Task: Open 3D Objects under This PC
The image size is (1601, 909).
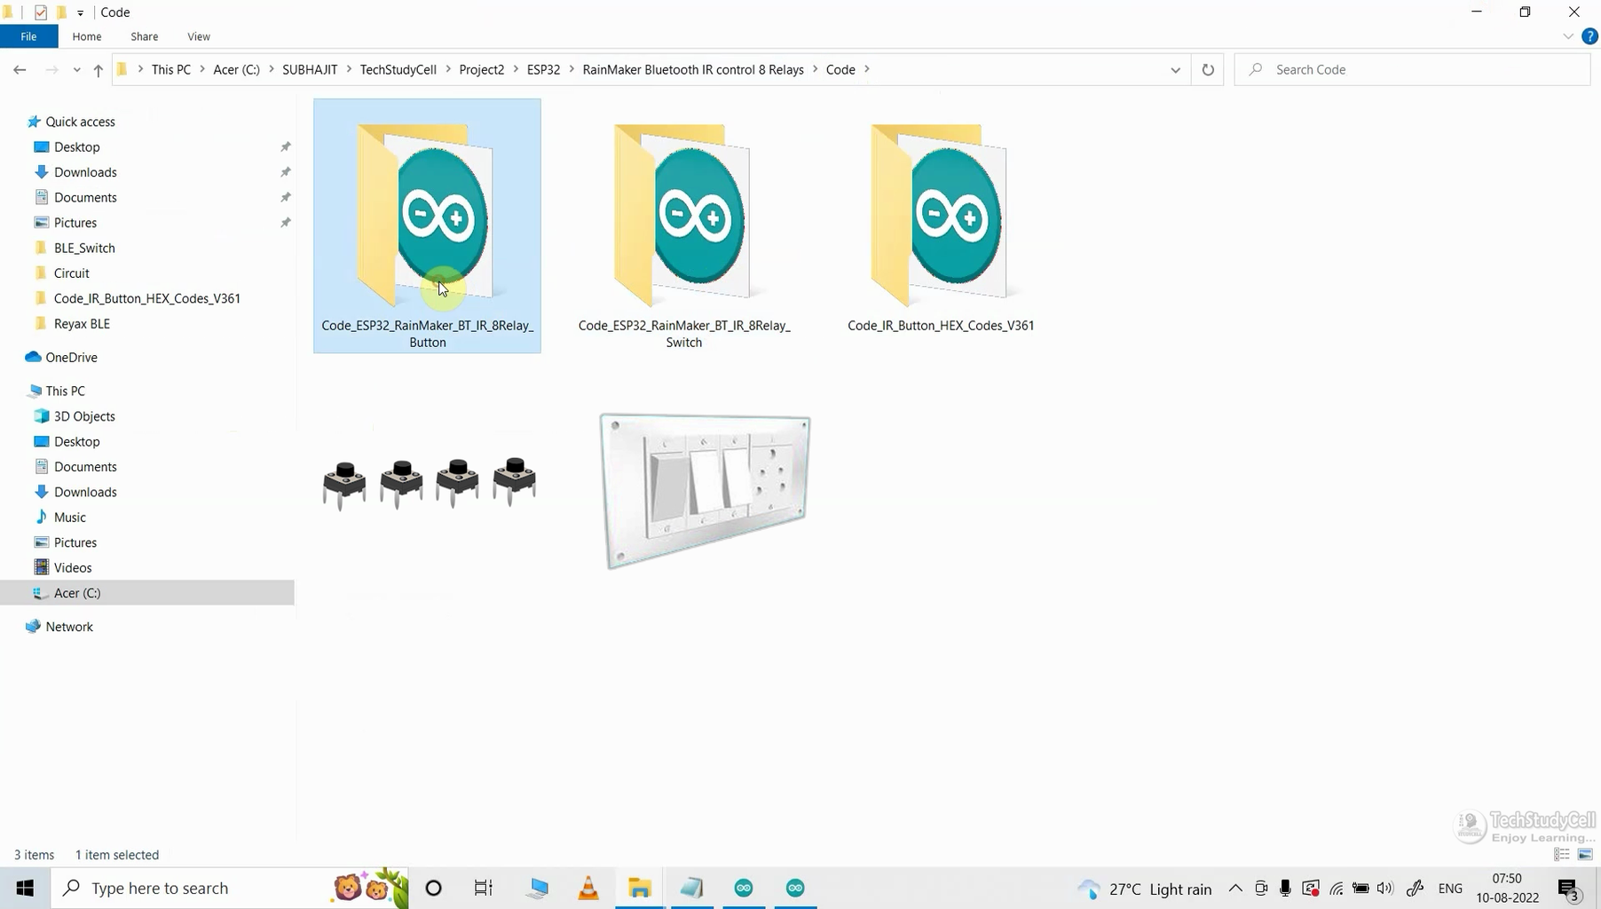Action: pyautogui.click(x=84, y=416)
